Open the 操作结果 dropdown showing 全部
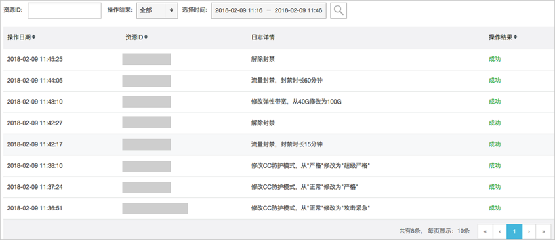Image resolution: width=555 pixels, height=240 pixels. pyautogui.click(x=157, y=10)
